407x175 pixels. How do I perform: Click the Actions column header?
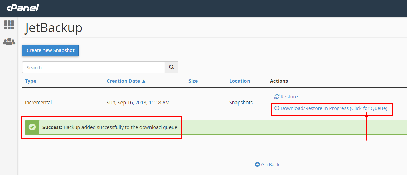(x=279, y=81)
